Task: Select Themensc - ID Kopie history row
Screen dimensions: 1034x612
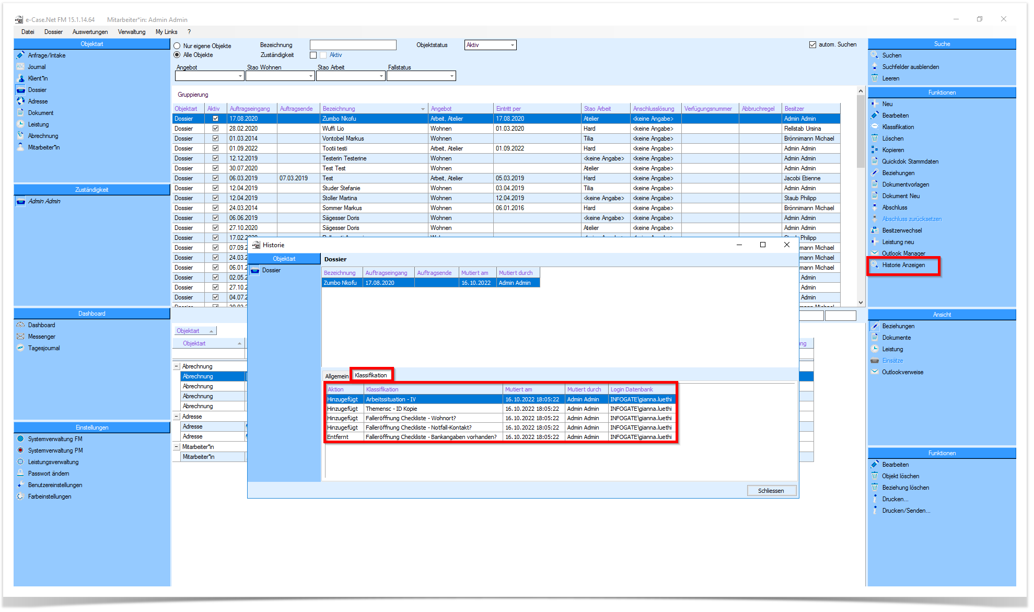Action: 499,409
